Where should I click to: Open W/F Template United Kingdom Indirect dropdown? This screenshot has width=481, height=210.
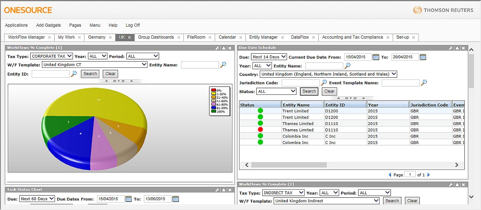point(326,201)
